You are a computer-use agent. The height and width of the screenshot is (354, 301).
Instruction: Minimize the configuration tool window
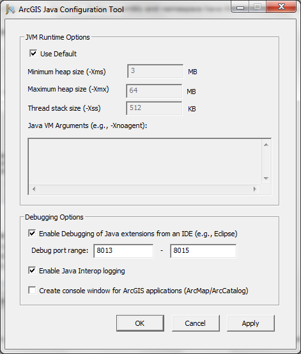[240, 7]
